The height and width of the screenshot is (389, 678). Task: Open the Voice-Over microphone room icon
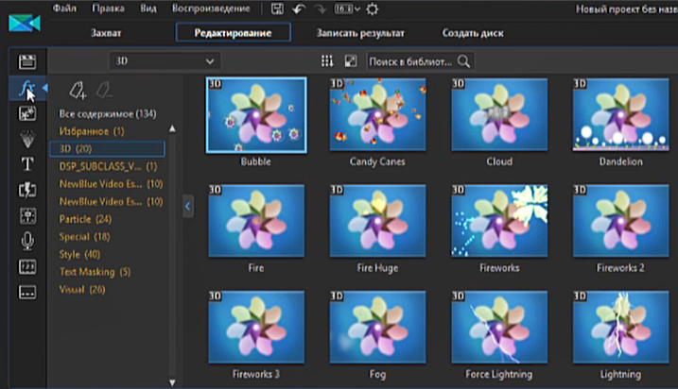[x=26, y=240]
